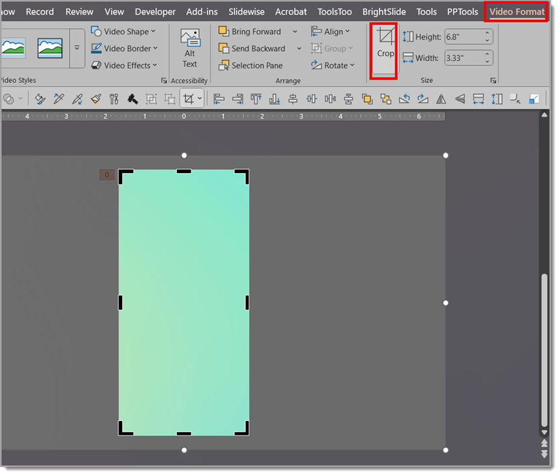Decrease Width with down stepper arrow
The height and width of the screenshot is (475, 559).
487,62
